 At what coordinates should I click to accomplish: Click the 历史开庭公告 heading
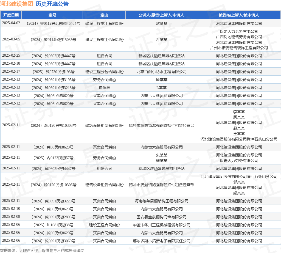click(52, 4)
